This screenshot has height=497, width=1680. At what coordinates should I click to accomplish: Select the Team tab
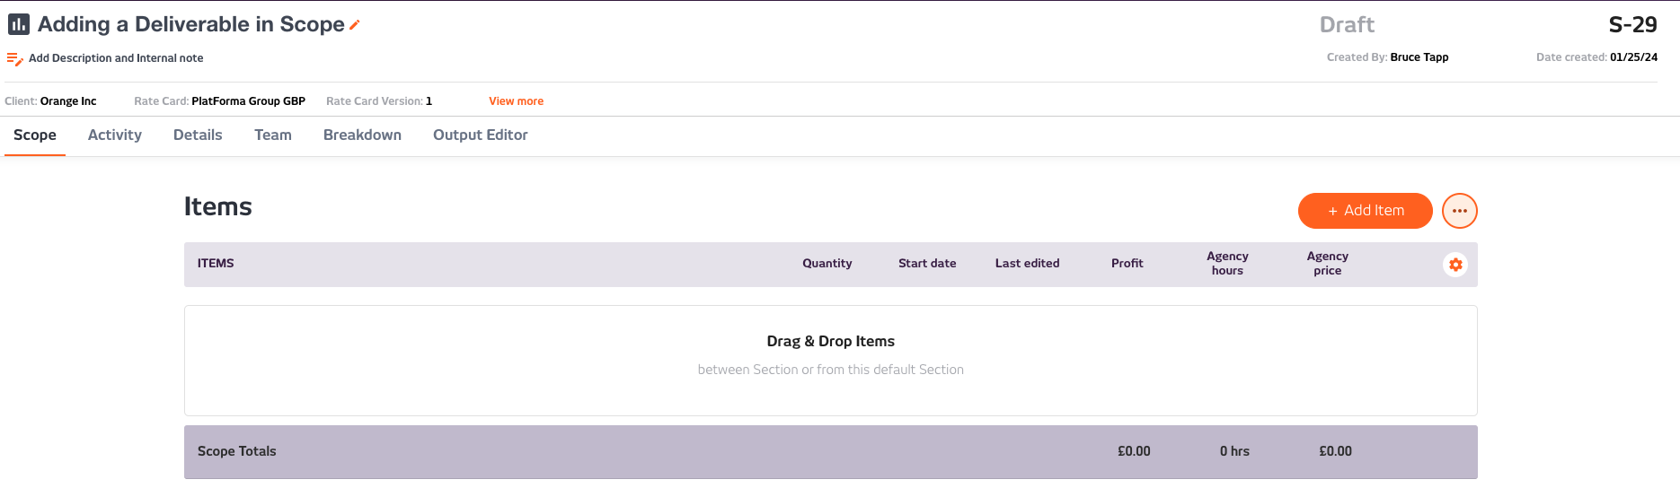273,135
